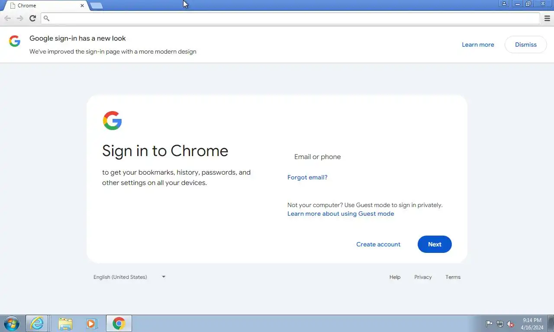The height and width of the screenshot is (332, 554).
Task: Minimize the Chrome window
Action: pos(517,3)
